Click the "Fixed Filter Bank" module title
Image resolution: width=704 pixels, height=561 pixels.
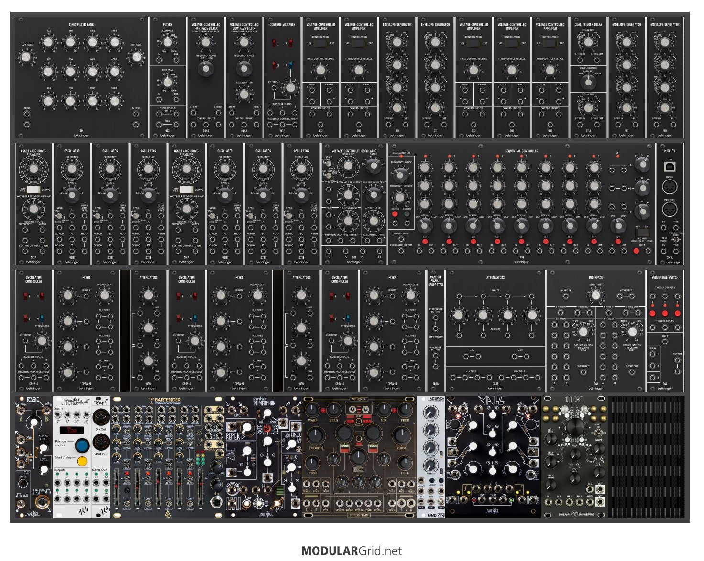(81, 24)
